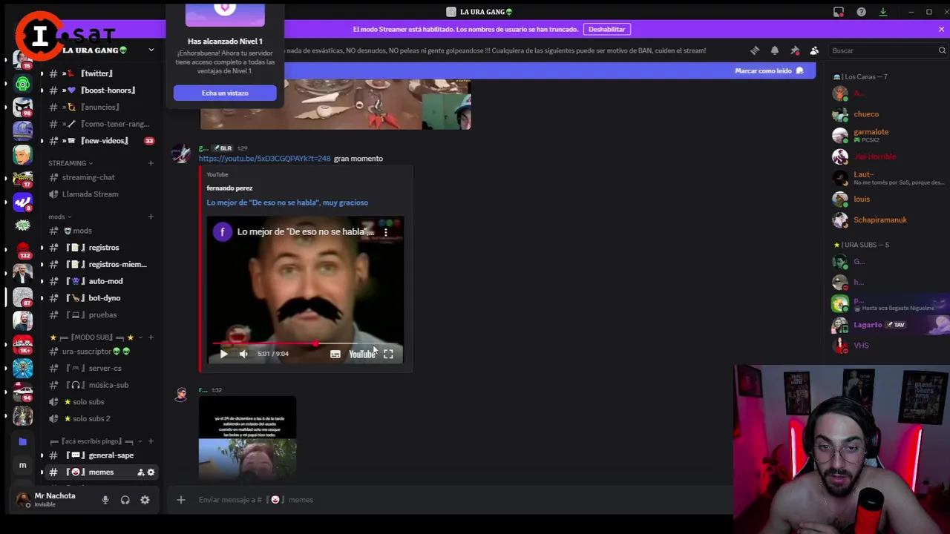Viewport: 950px width, 534px height.
Task: Open LA URA GANG server dropdown
Action: click(x=151, y=50)
